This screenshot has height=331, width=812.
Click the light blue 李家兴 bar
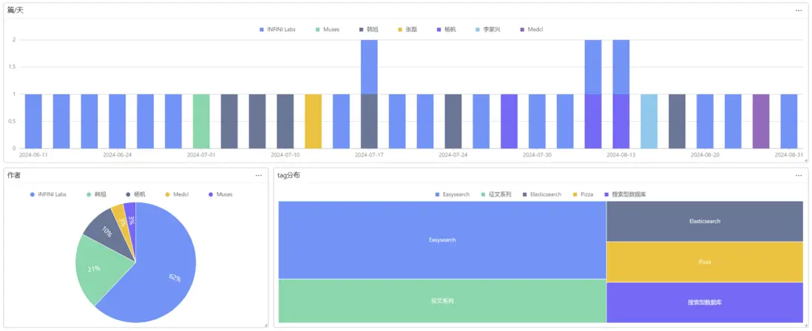(x=649, y=121)
